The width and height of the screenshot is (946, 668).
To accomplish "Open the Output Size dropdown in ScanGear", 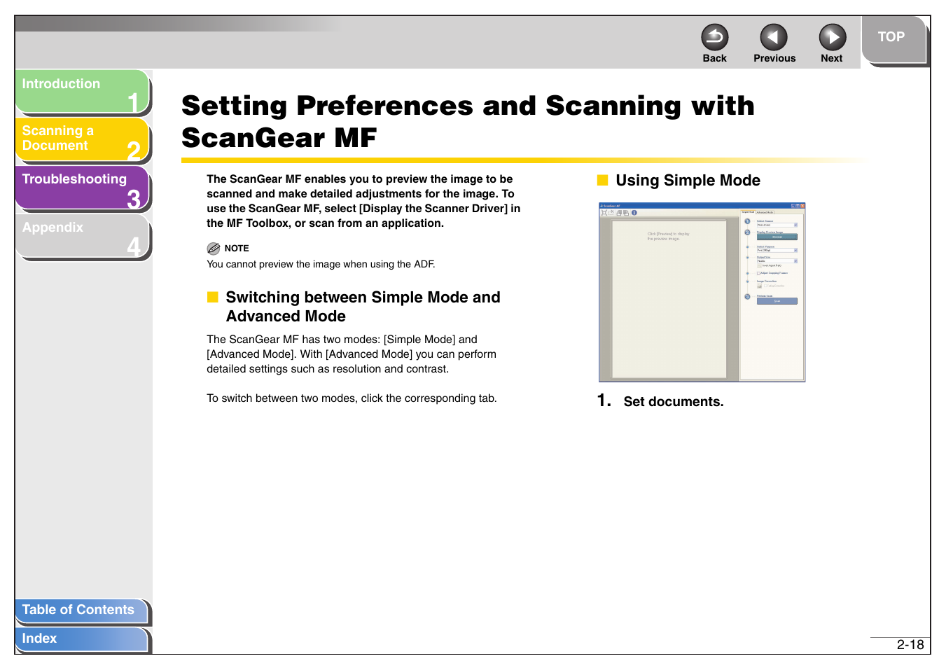I will tap(777, 261).
